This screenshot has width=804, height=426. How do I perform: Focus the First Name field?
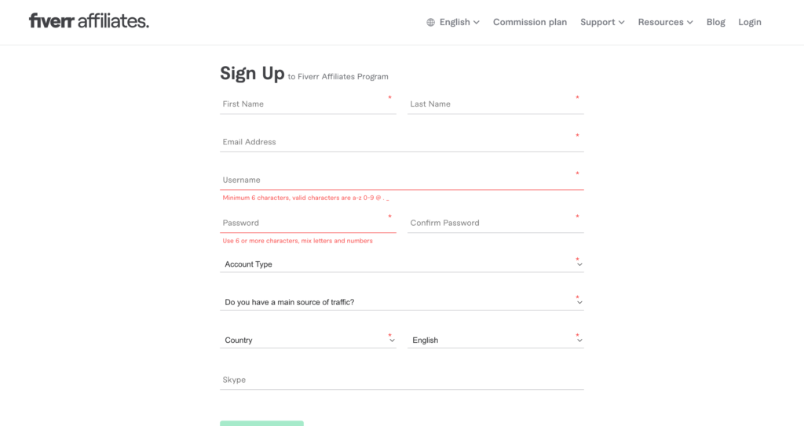click(x=308, y=104)
